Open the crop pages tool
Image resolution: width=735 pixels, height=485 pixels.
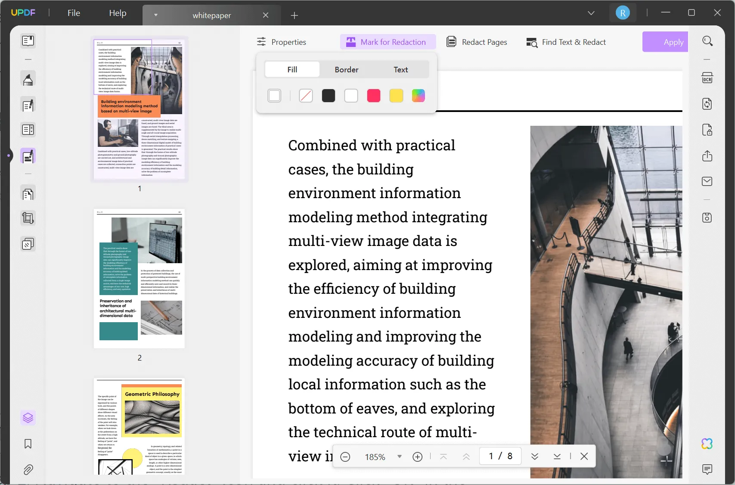tap(28, 218)
